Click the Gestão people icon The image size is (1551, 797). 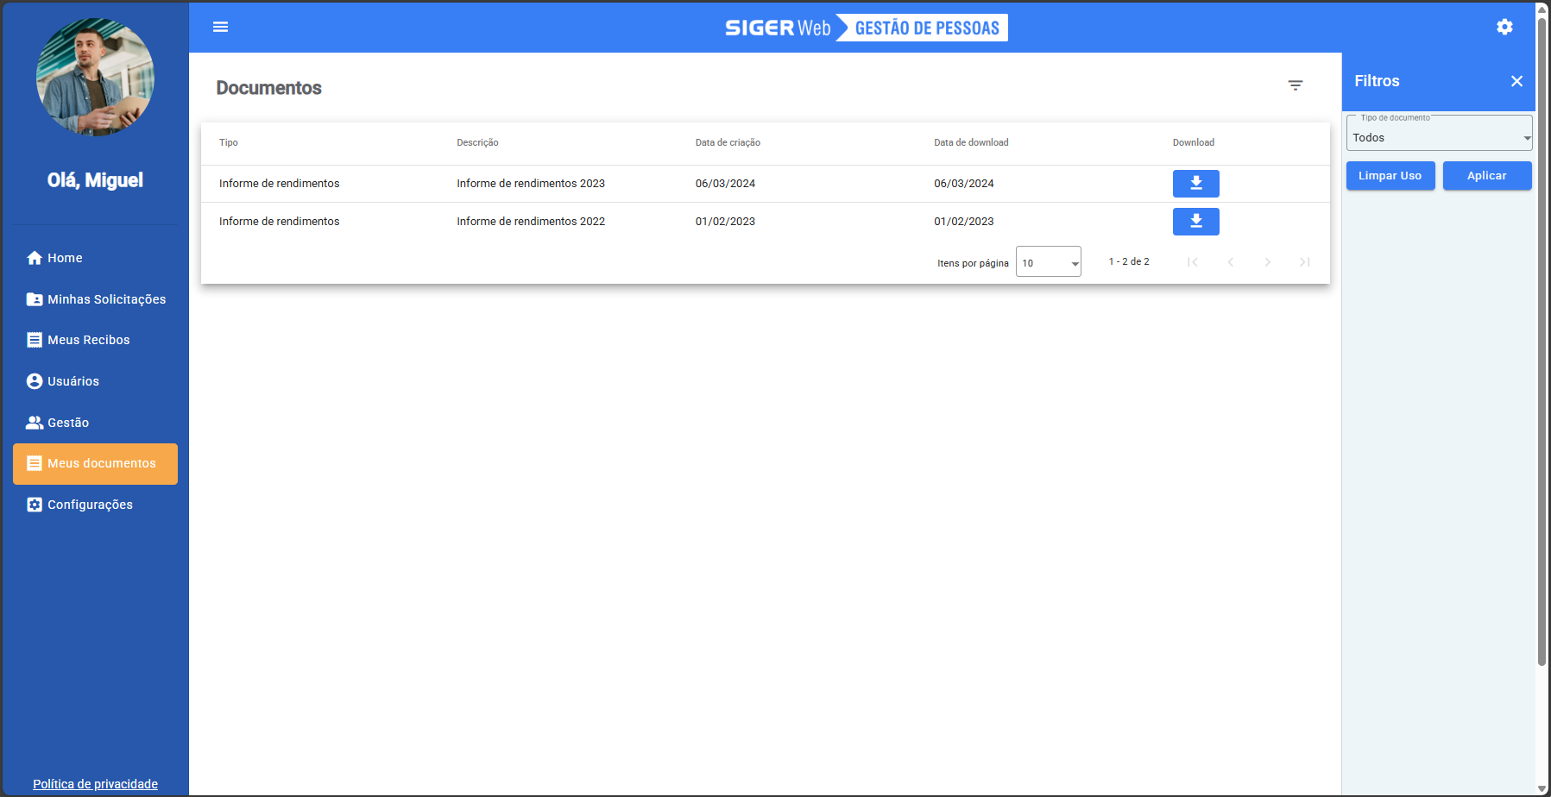35,423
